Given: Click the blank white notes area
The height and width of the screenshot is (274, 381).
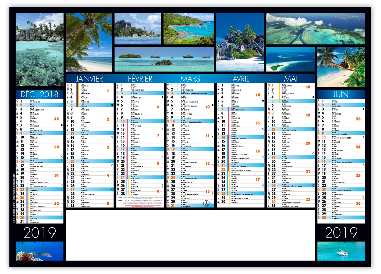Looking at the screenshot, I should pyautogui.click(x=190, y=235).
